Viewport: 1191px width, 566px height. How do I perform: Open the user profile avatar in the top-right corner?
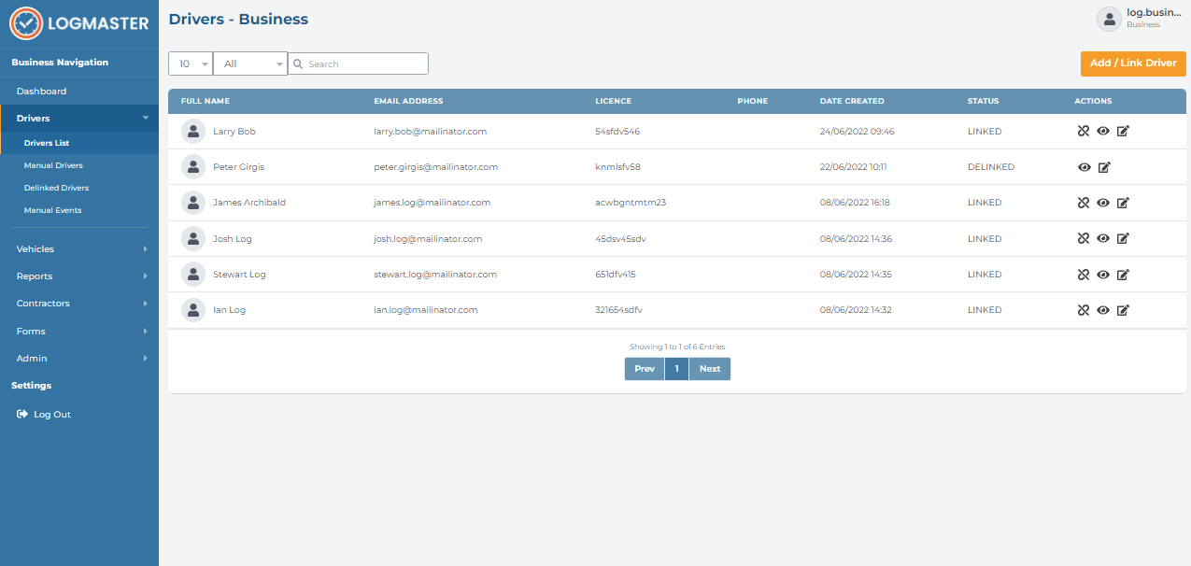pos(1109,19)
